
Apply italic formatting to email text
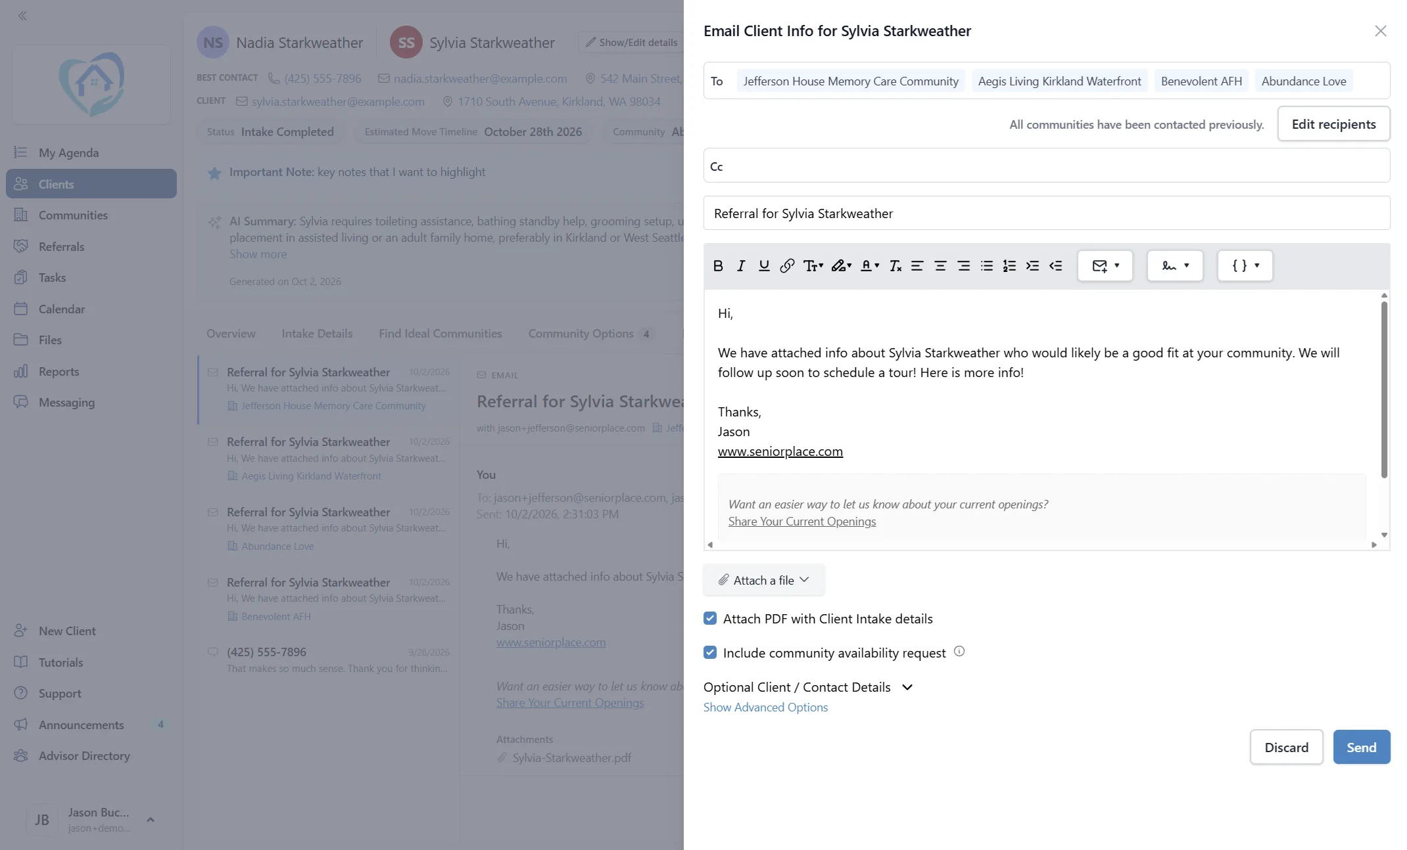tap(741, 266)
